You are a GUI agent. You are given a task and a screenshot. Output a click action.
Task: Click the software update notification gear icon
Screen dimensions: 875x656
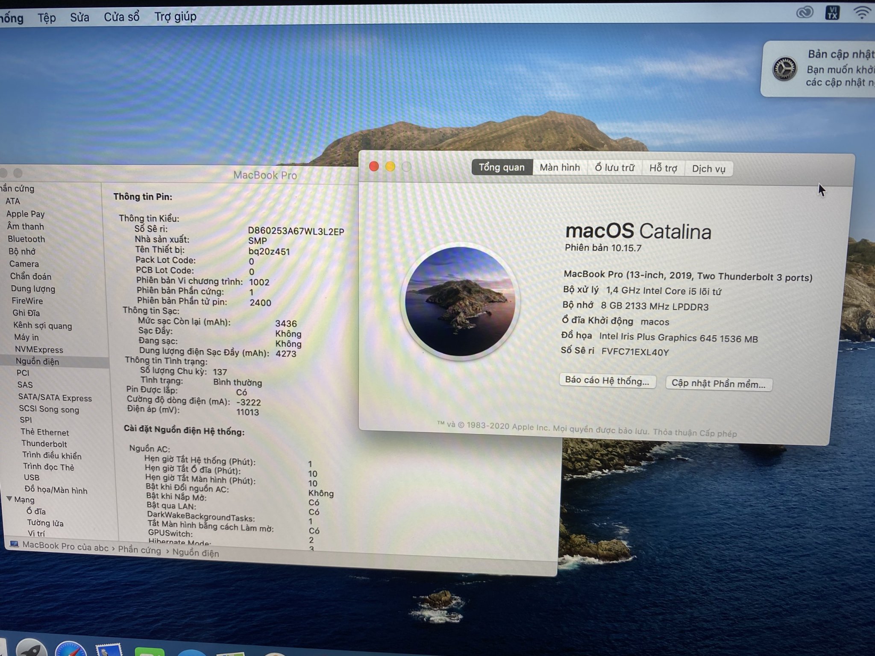coord(784,68)
